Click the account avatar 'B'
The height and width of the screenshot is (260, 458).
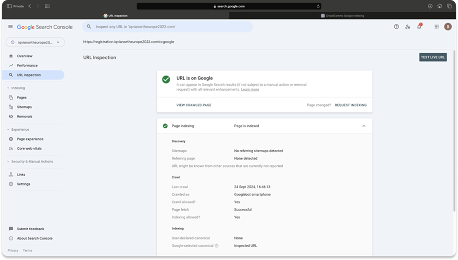(448, 27)
